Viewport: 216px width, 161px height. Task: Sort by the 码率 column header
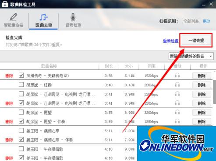[x=152, y=66]
